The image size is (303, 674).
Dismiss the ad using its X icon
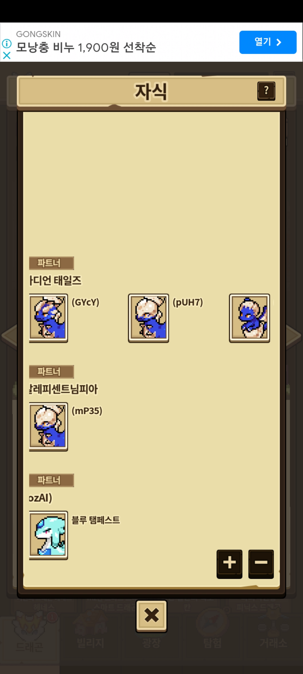[7, 55]
